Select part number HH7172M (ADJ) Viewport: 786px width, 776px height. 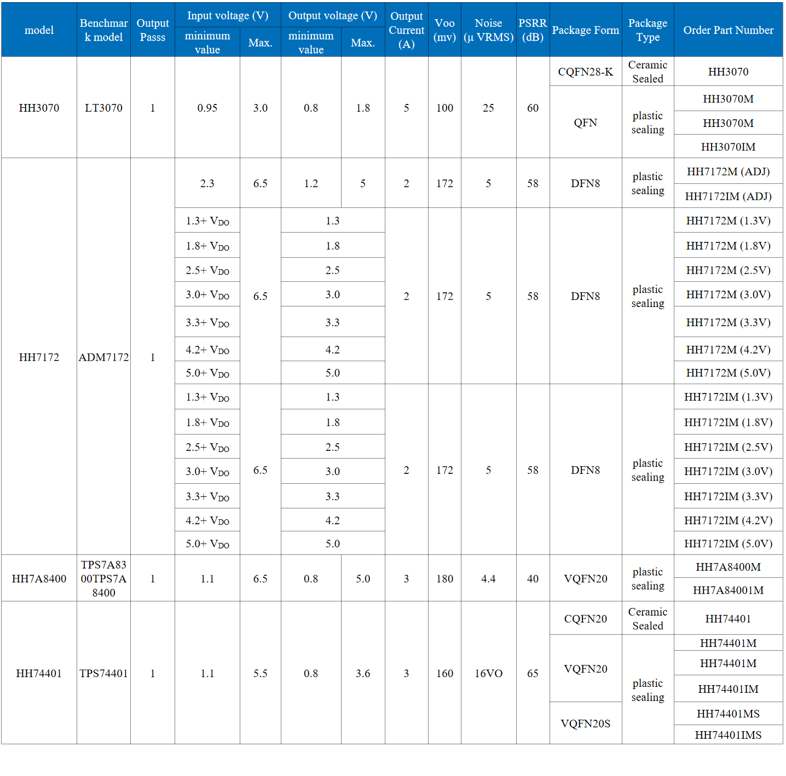coord(728,171)
